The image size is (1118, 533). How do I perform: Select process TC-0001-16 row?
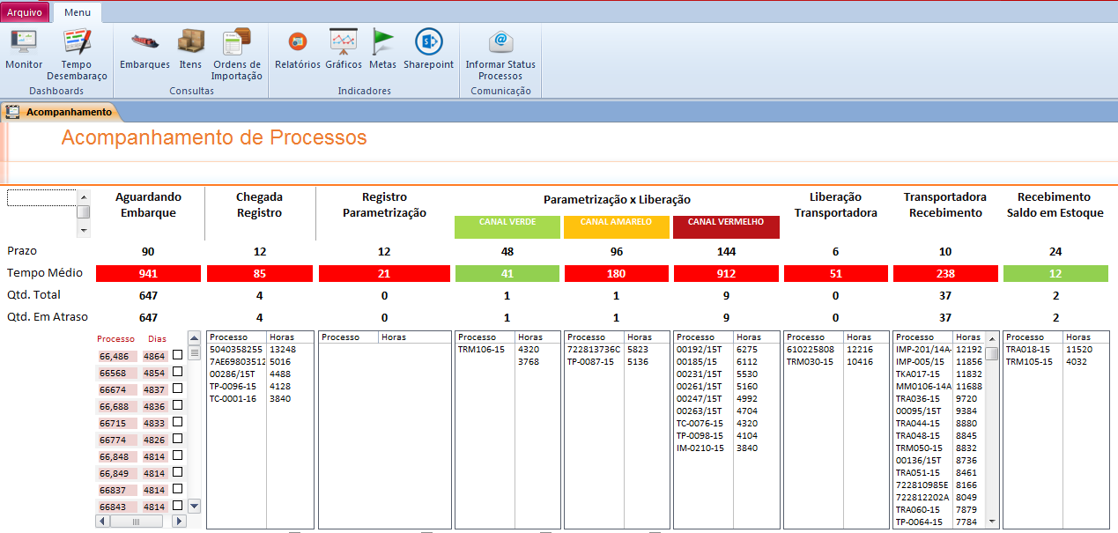point(260,399)
